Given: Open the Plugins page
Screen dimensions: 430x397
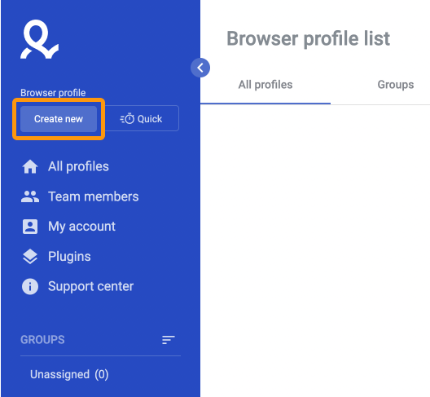Looking at the screenshot, I should (69, 257).
